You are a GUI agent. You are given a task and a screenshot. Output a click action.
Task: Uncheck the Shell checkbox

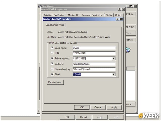pyautogui.click(x=52, y=74)
